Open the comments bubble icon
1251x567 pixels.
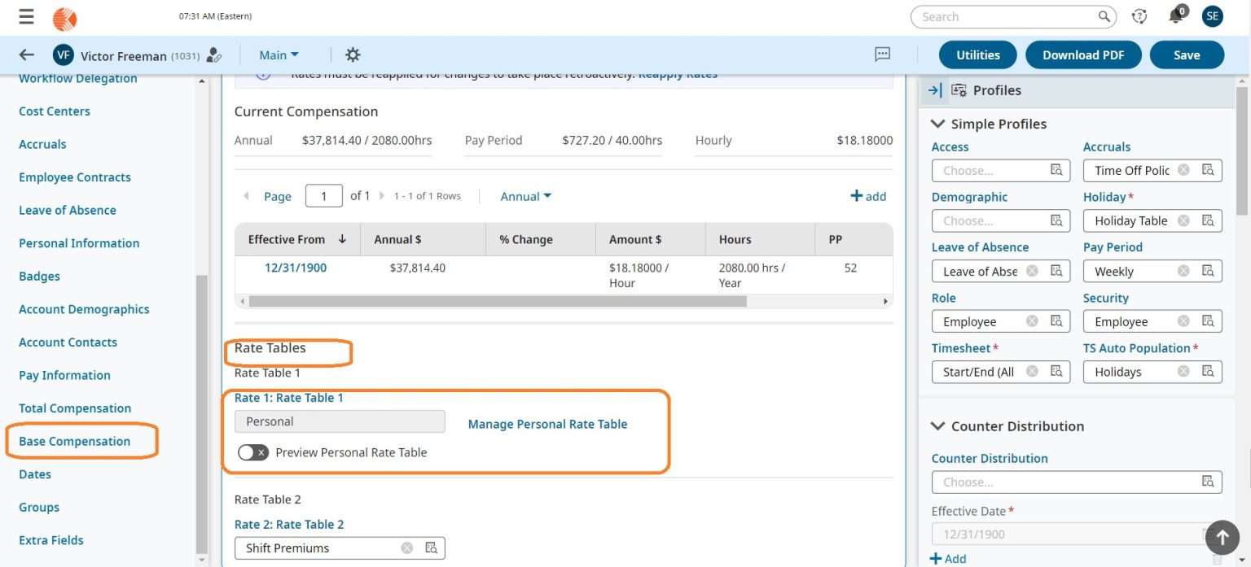882,54
